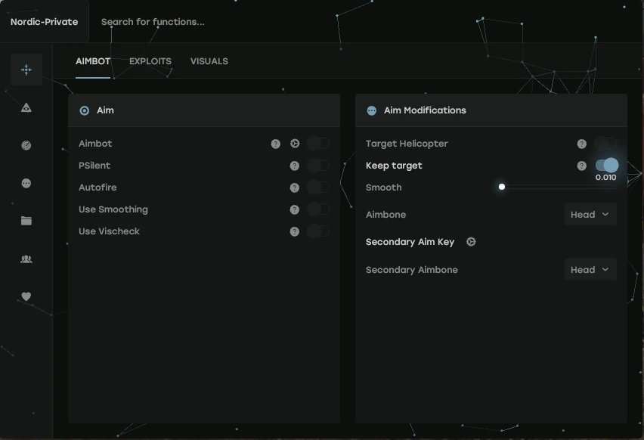Screen dimensions: 644x440
Task: Click the Smooth slider handle
Action: (x=501, y=187)
